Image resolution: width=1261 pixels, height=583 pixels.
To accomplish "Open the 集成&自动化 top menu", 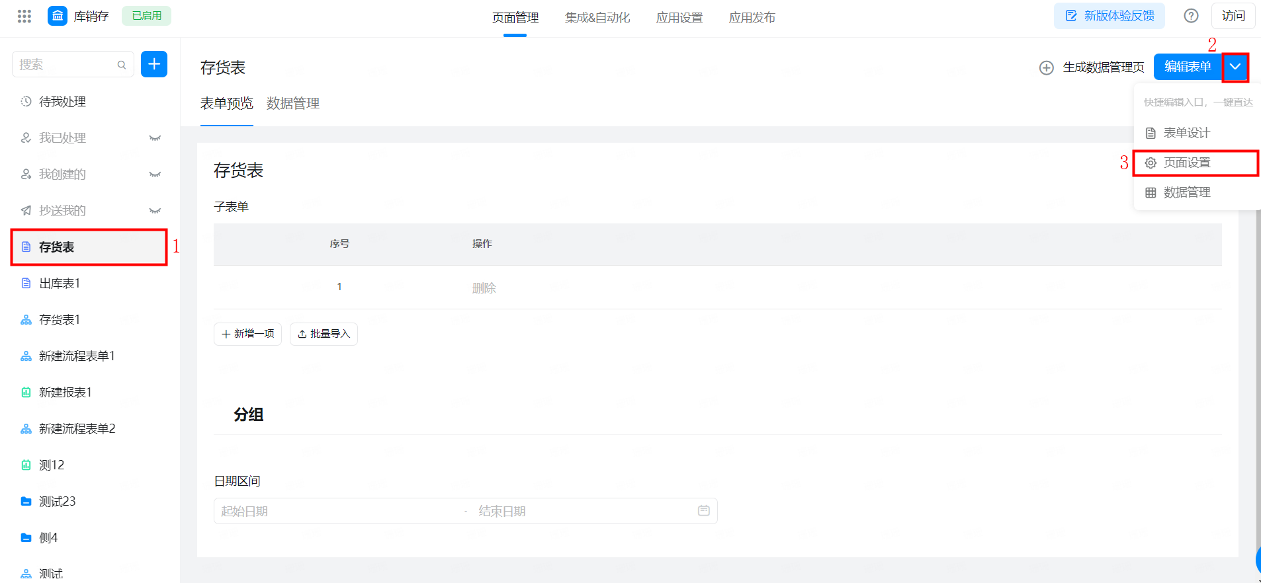I will coord(597,17).
